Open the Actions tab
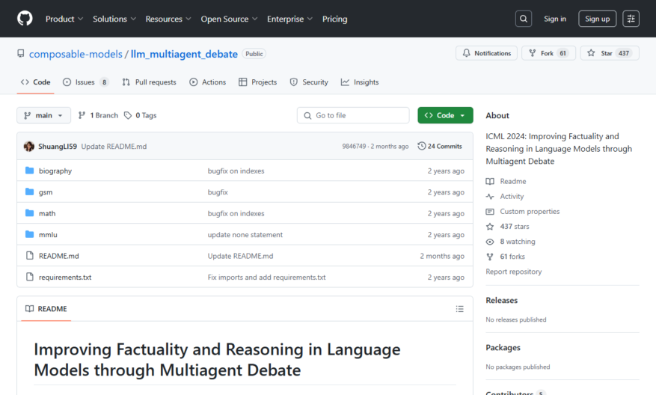The image size is (656, 395). click(207, 82)
